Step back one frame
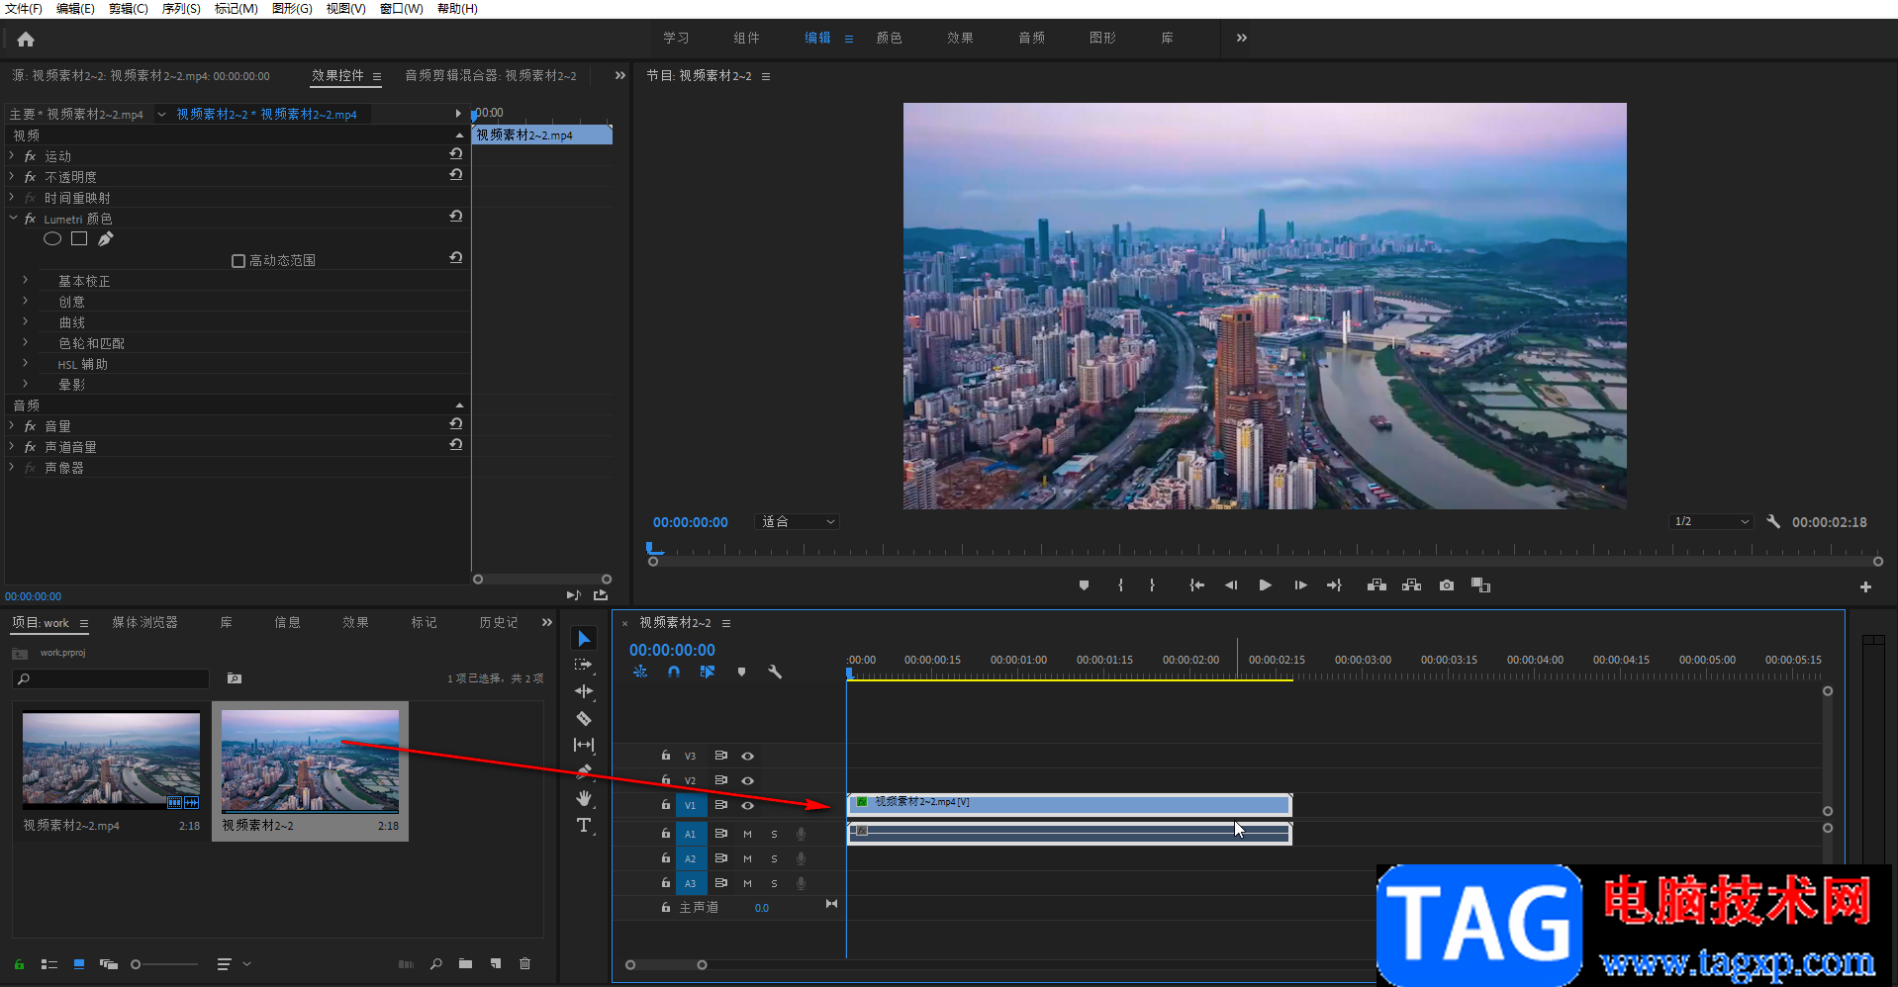The width and height of the screenshot is (1898, 987). click(x=1230, y=585)
